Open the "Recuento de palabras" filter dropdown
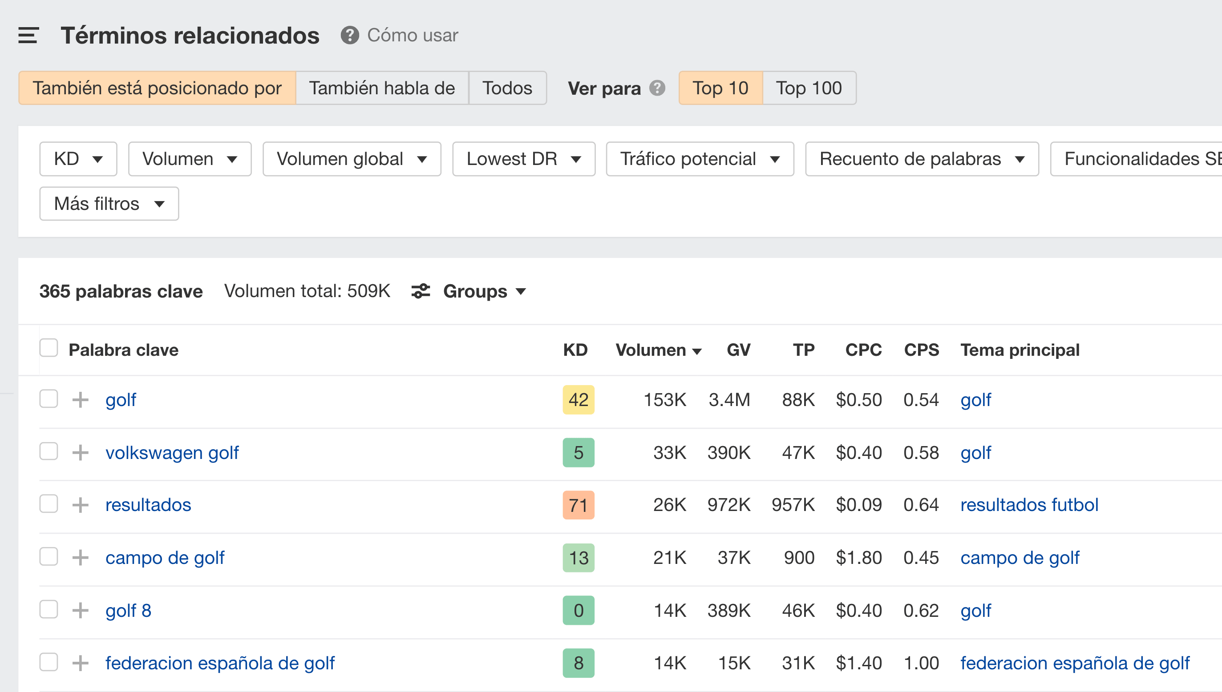 [x=921, y=159]
